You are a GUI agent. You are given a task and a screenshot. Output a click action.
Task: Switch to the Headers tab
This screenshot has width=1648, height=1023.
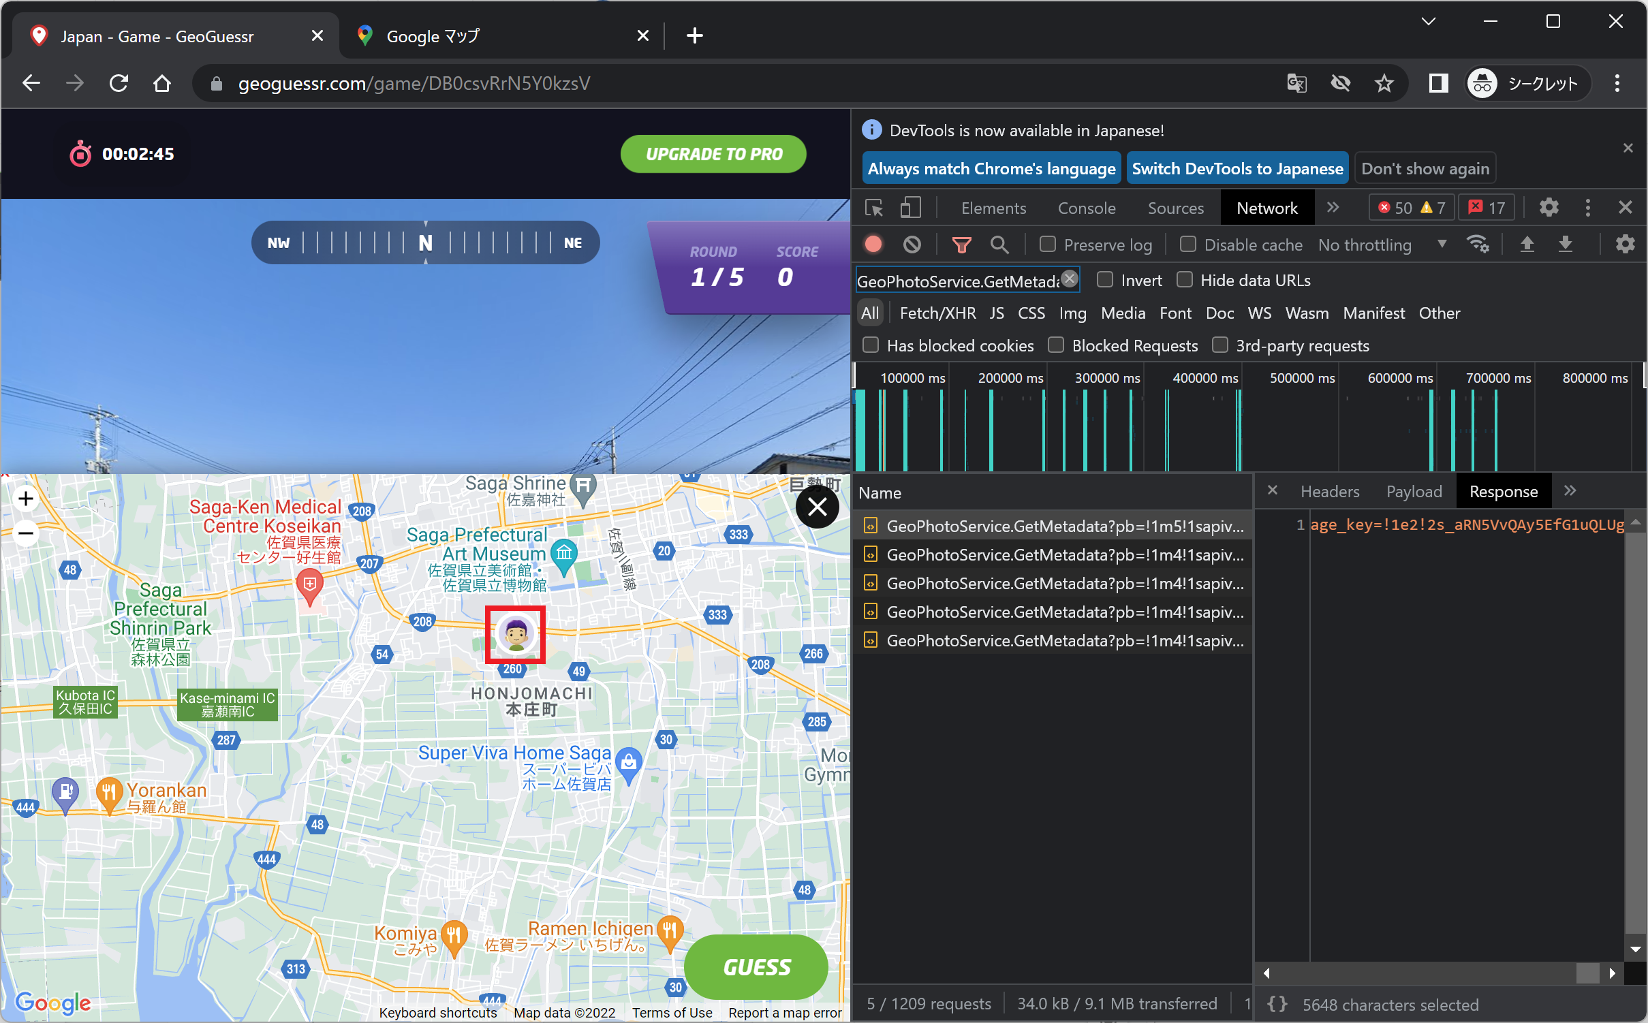click(1329, 490)
